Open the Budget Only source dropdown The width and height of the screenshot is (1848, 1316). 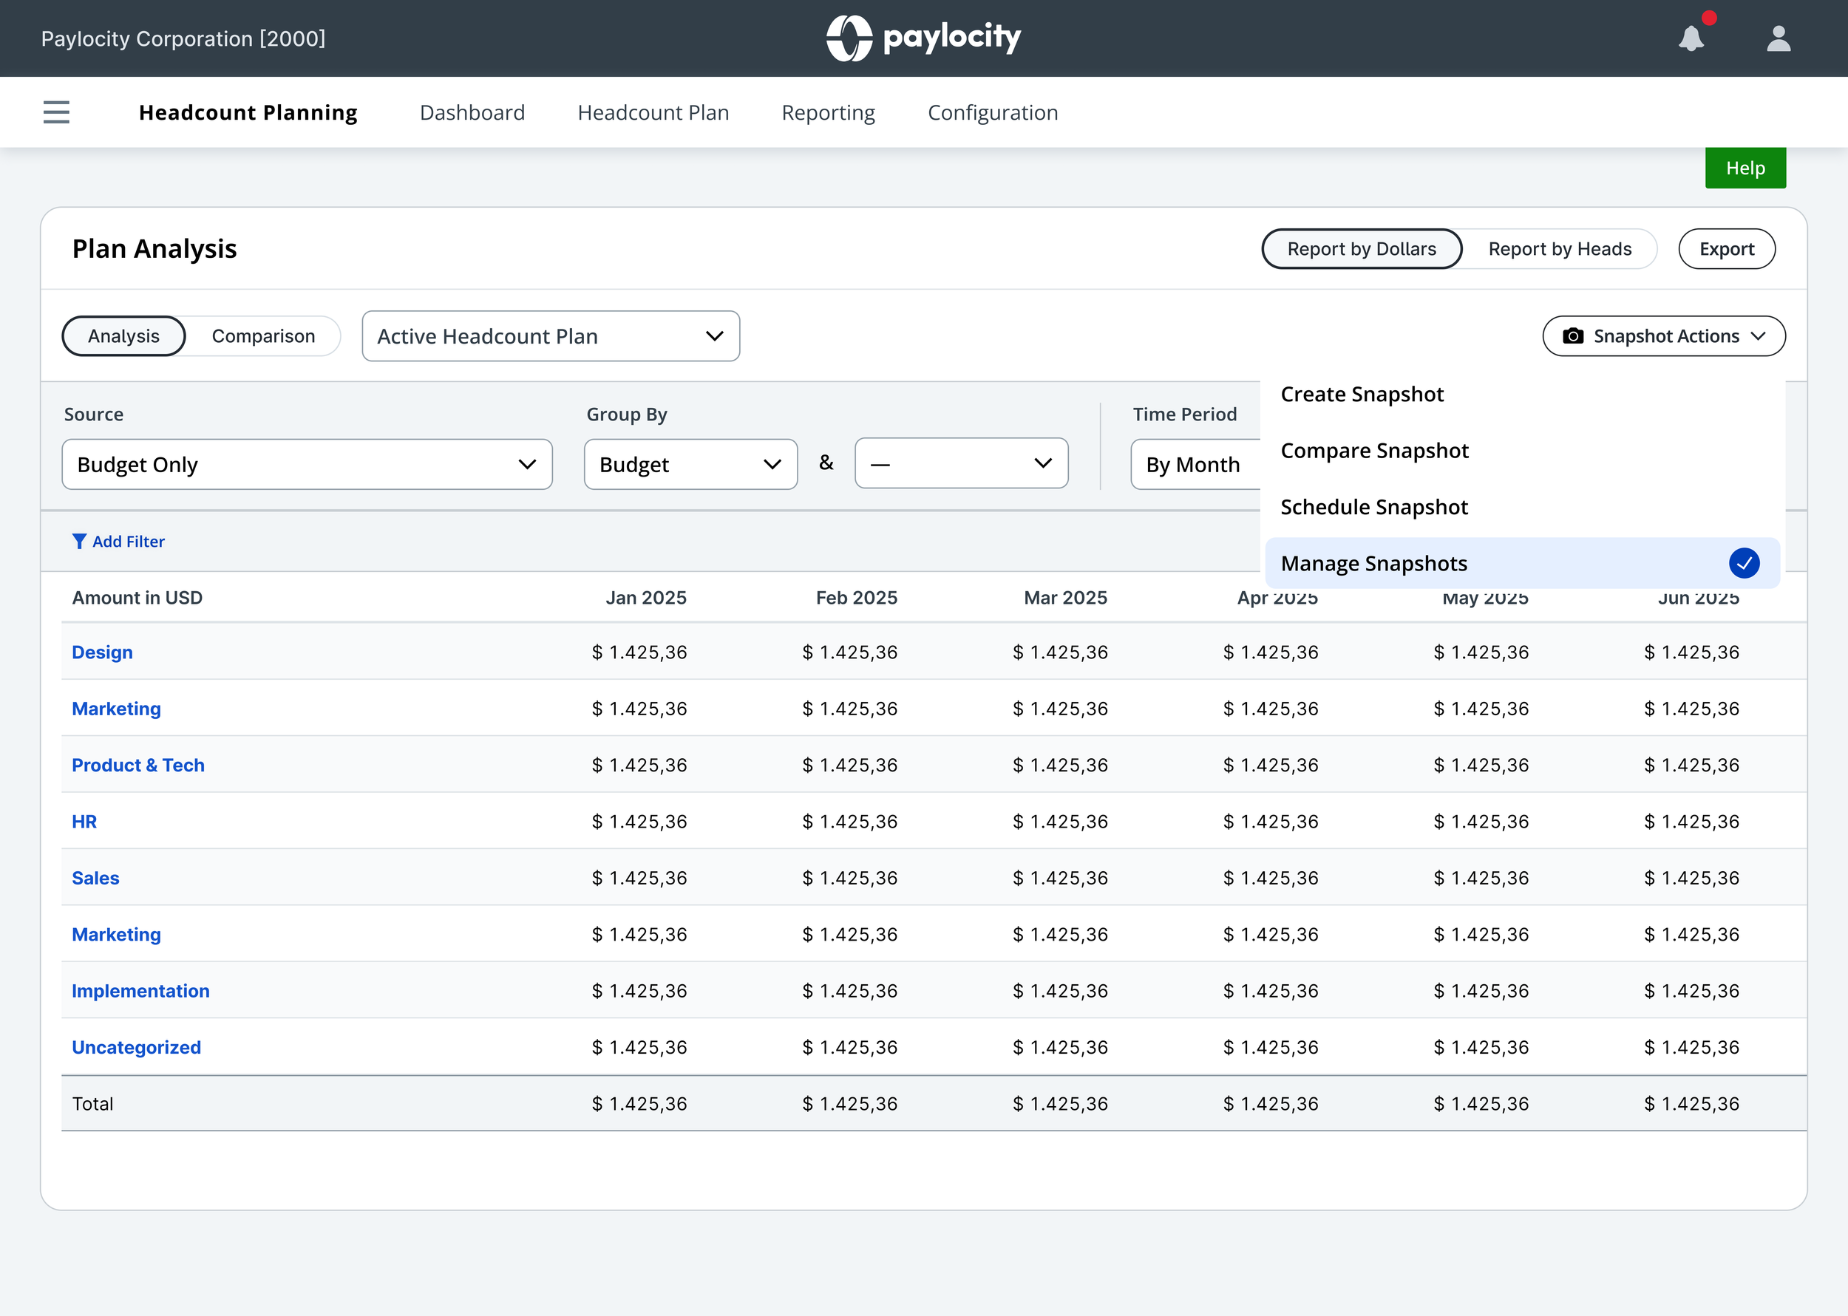point(306,464)
